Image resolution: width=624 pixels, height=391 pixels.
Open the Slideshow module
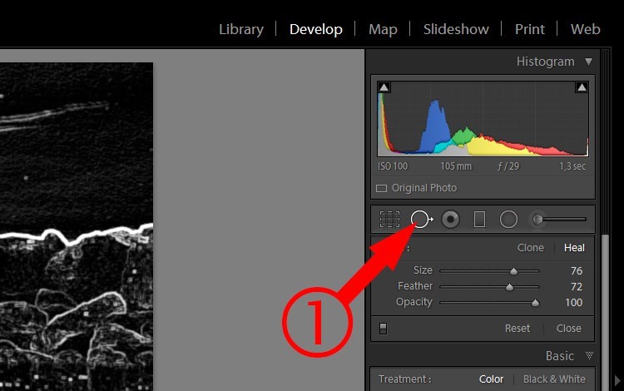(456, 29)
